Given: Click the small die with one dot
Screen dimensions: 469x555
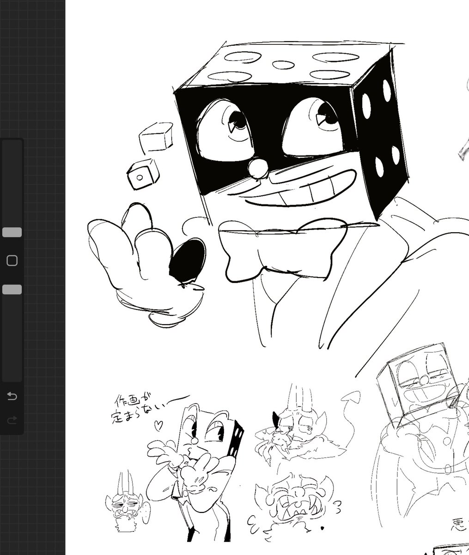Looking at the screenshot, I should point(143,174).
